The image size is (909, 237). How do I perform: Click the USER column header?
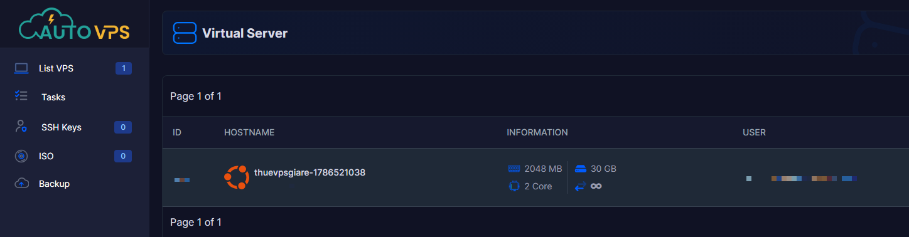pos(754,132)
